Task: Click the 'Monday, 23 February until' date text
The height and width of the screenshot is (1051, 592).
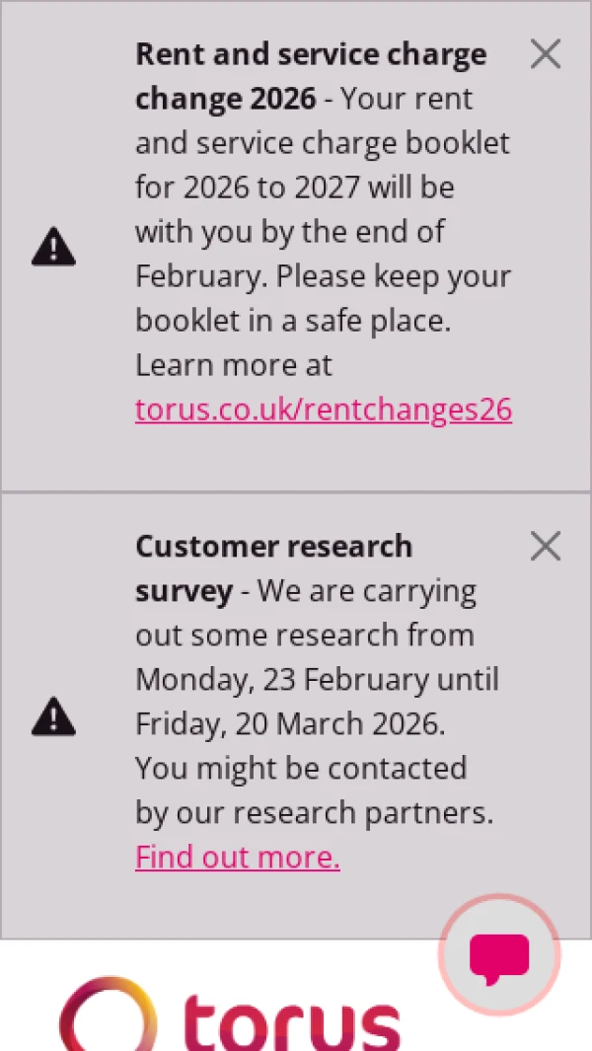Action: (317, 680)
